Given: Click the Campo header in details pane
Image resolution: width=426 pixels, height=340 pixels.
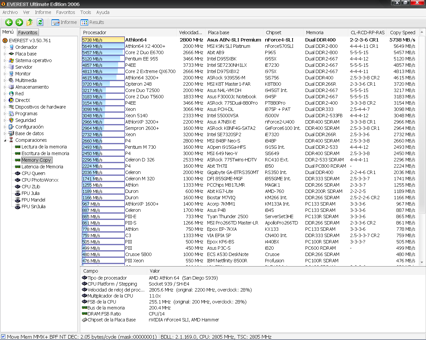Looking at the screenshot, I should click(x=113, y=271).
